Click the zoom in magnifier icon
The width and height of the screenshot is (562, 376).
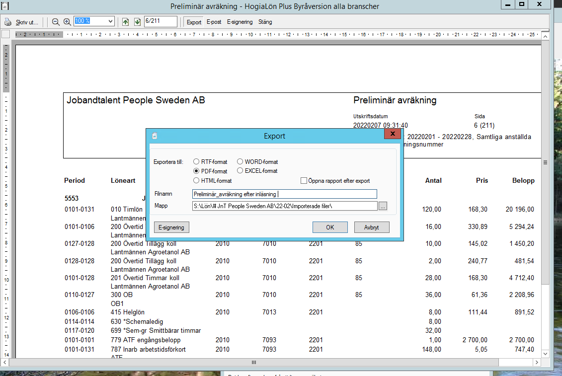click(x=67, y=22)
